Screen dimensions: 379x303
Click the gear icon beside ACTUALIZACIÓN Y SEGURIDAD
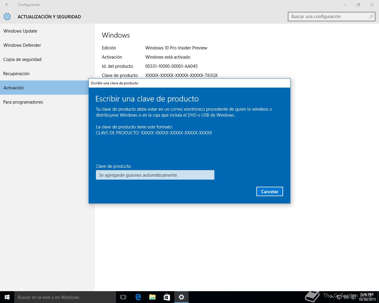pos(7,17)
